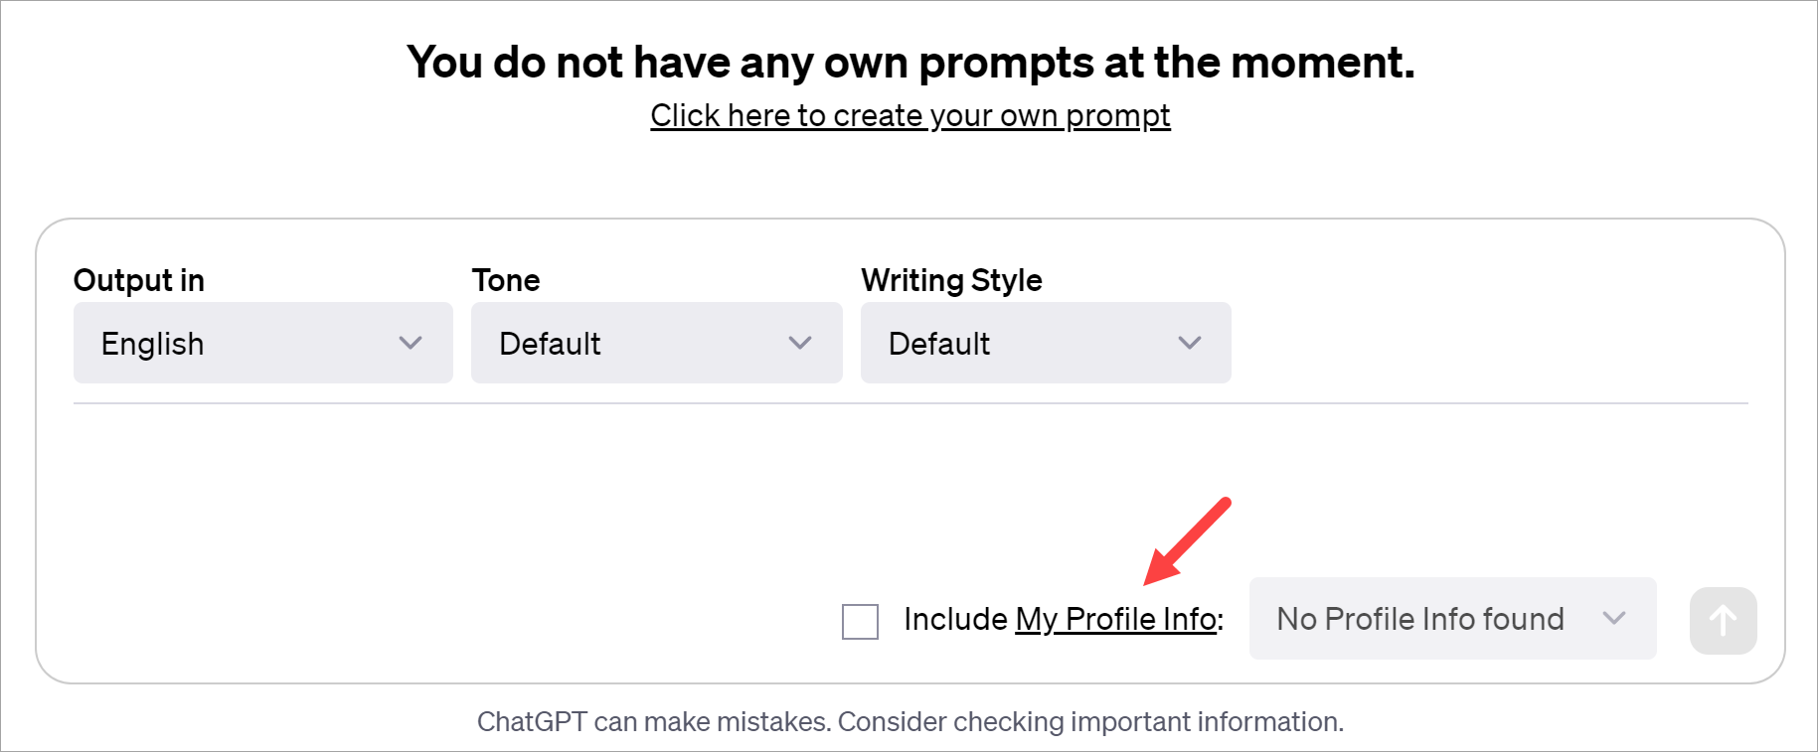Click the ChatGPT mistakes disclaimer text
1818x752 pixels.
click(x=909, y=721)
